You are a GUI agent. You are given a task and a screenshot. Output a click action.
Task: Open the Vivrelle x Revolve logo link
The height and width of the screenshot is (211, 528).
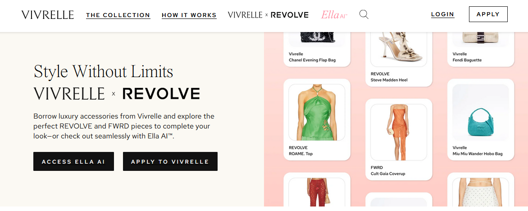(268, 15)
